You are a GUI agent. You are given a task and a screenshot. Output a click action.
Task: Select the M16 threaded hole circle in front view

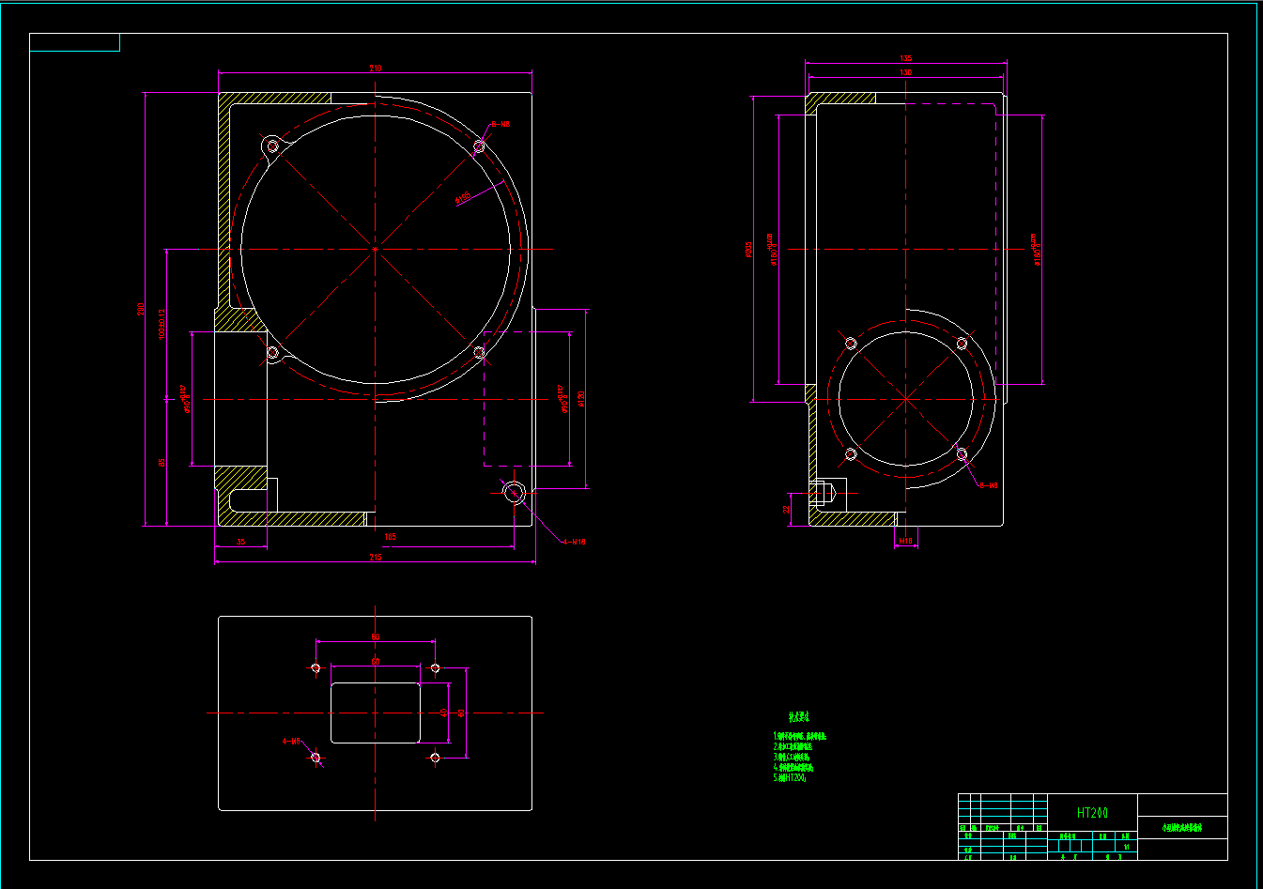(514, 492)
